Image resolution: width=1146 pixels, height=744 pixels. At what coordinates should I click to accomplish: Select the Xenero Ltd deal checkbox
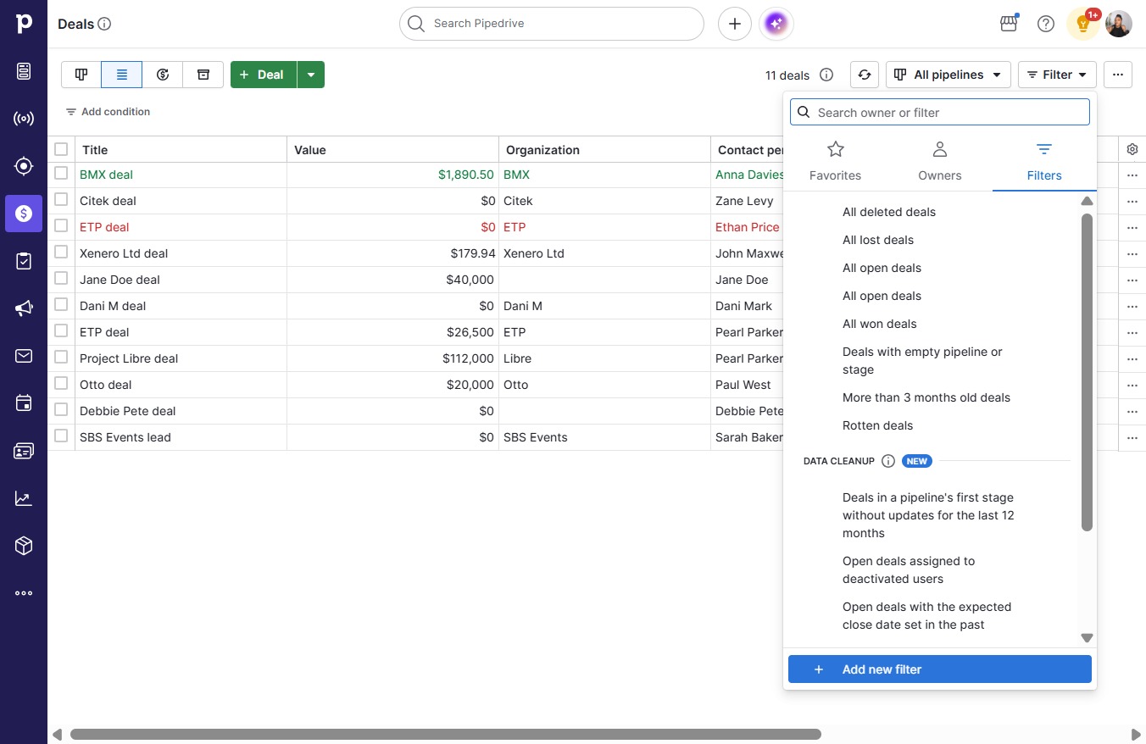tap(61, 252)
